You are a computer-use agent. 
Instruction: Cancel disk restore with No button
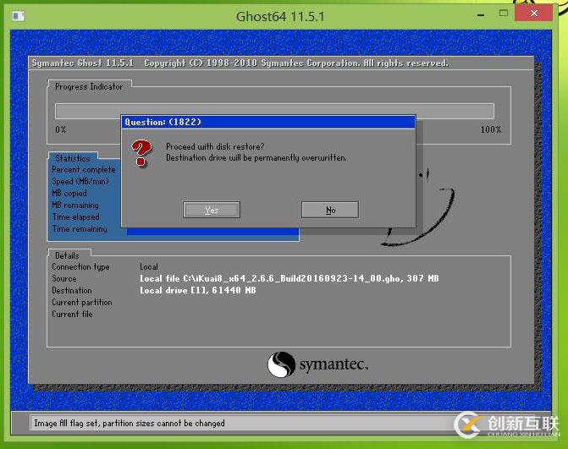(330, 210)
